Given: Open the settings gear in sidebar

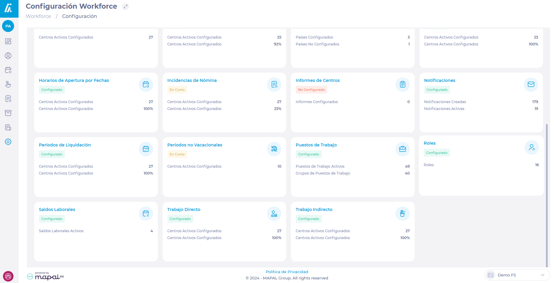Looking at the screenshot, I should [x=8, y=142].
